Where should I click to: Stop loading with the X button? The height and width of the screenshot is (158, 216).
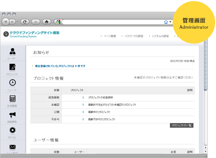pyautogui.click(x=36, y=22)
